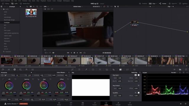189x106 pixels.
Task: Switch LUT browser to list view
Action: click(x=34, y=6)
